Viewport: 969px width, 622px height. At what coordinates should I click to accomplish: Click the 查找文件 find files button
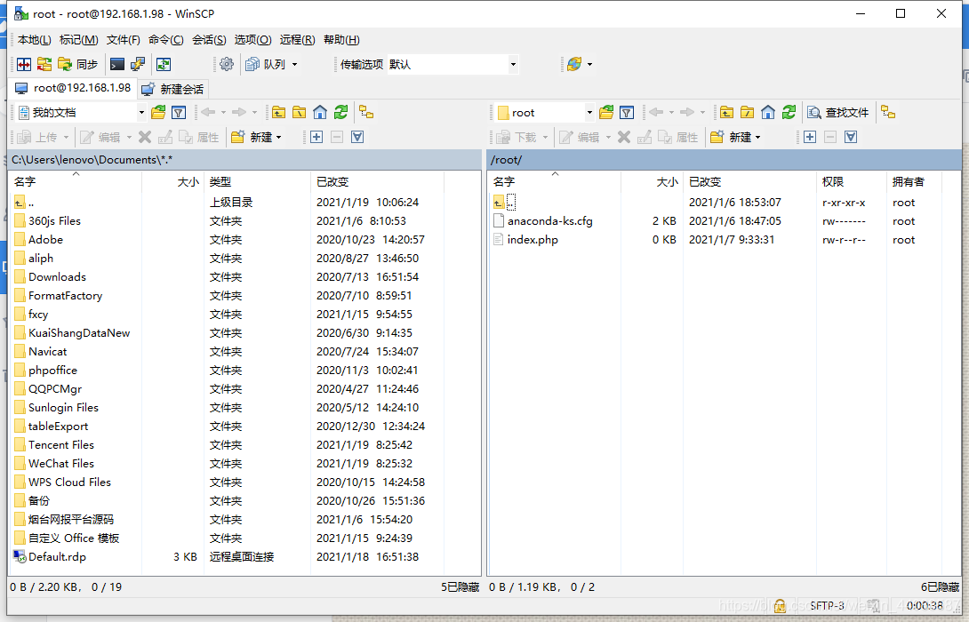838,113
